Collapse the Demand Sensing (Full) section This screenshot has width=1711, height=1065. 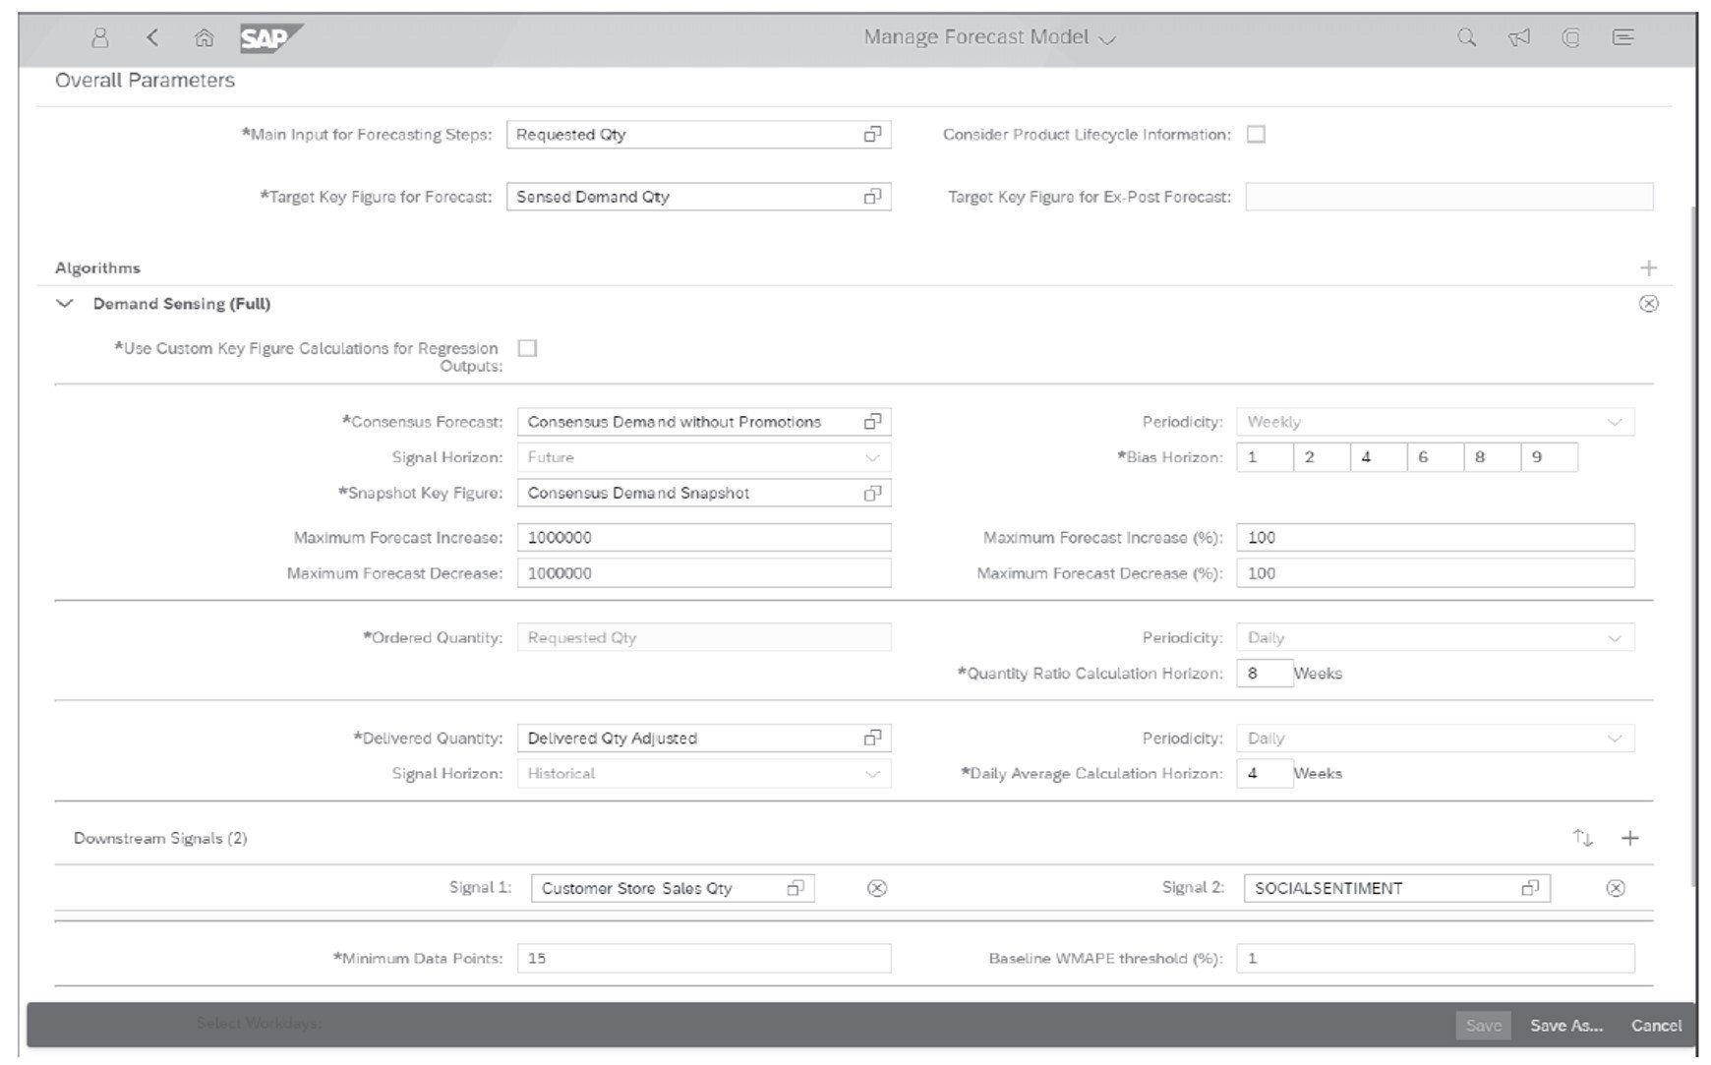pyautogui.click(x=65, y=304)
